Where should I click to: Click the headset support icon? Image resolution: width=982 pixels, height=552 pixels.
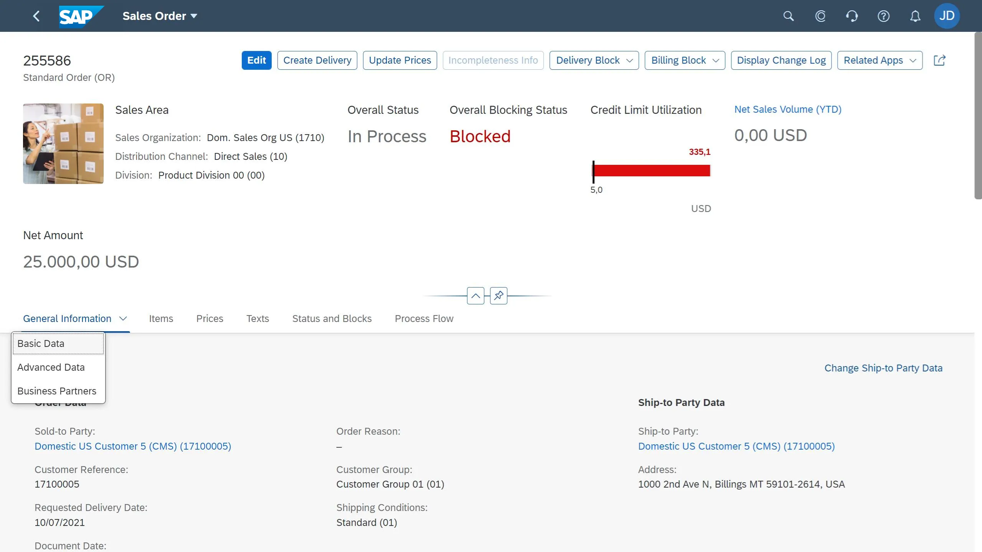[x=852, y=16]
